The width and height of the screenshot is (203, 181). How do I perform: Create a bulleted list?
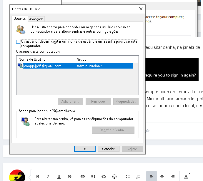coord(128,177)
